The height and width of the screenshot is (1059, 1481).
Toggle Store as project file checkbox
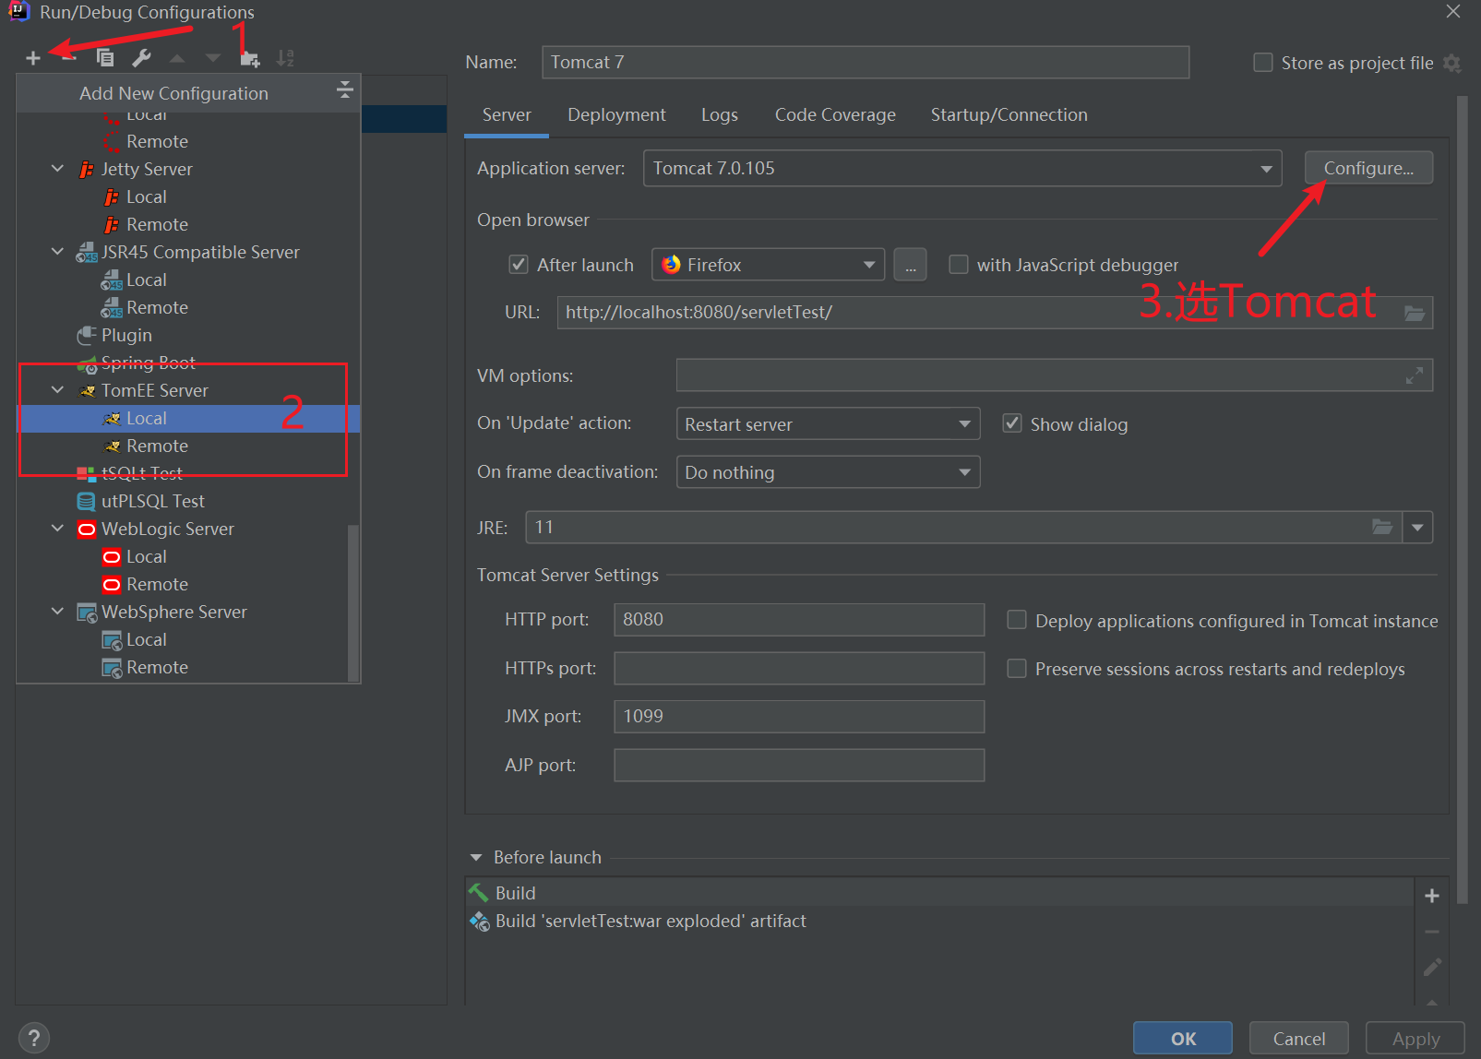click(x=1263, y=63)
